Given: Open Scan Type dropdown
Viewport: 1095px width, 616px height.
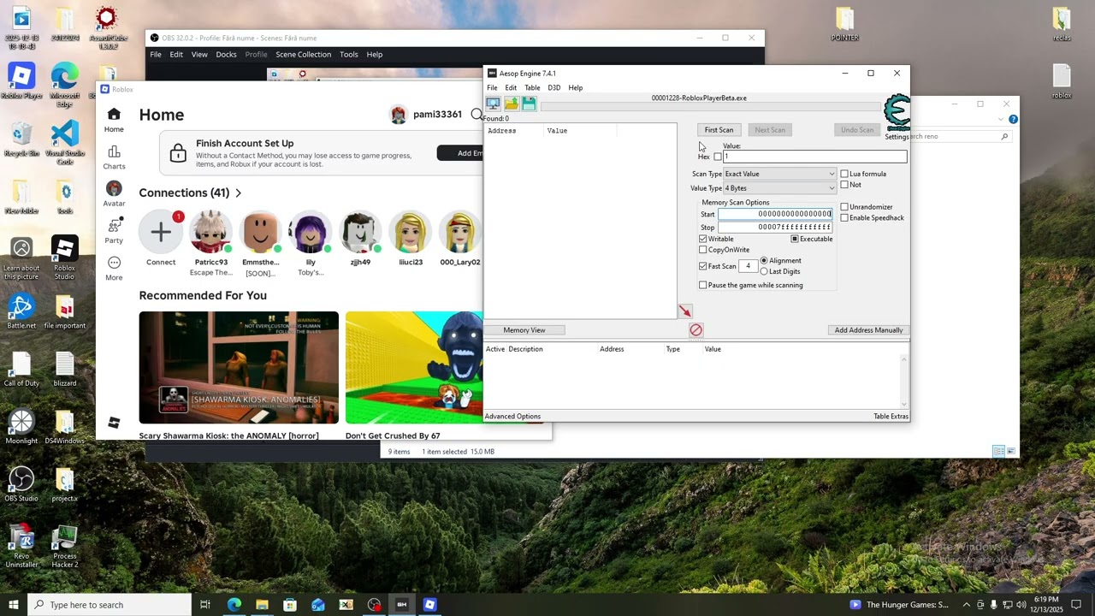Looking at the screenshot, I should coord(779,174).
